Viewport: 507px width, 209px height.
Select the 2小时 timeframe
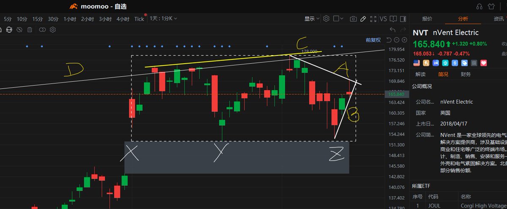click(87, 19)
